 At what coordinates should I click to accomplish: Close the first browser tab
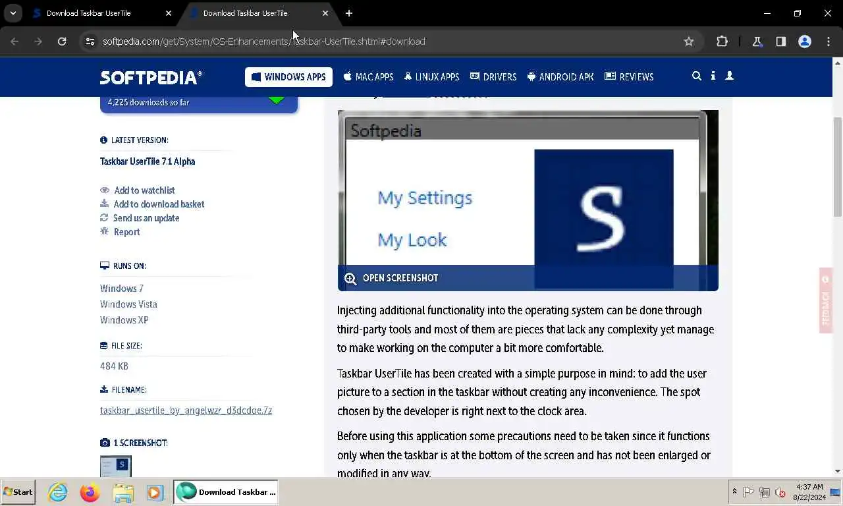point(169,13)
